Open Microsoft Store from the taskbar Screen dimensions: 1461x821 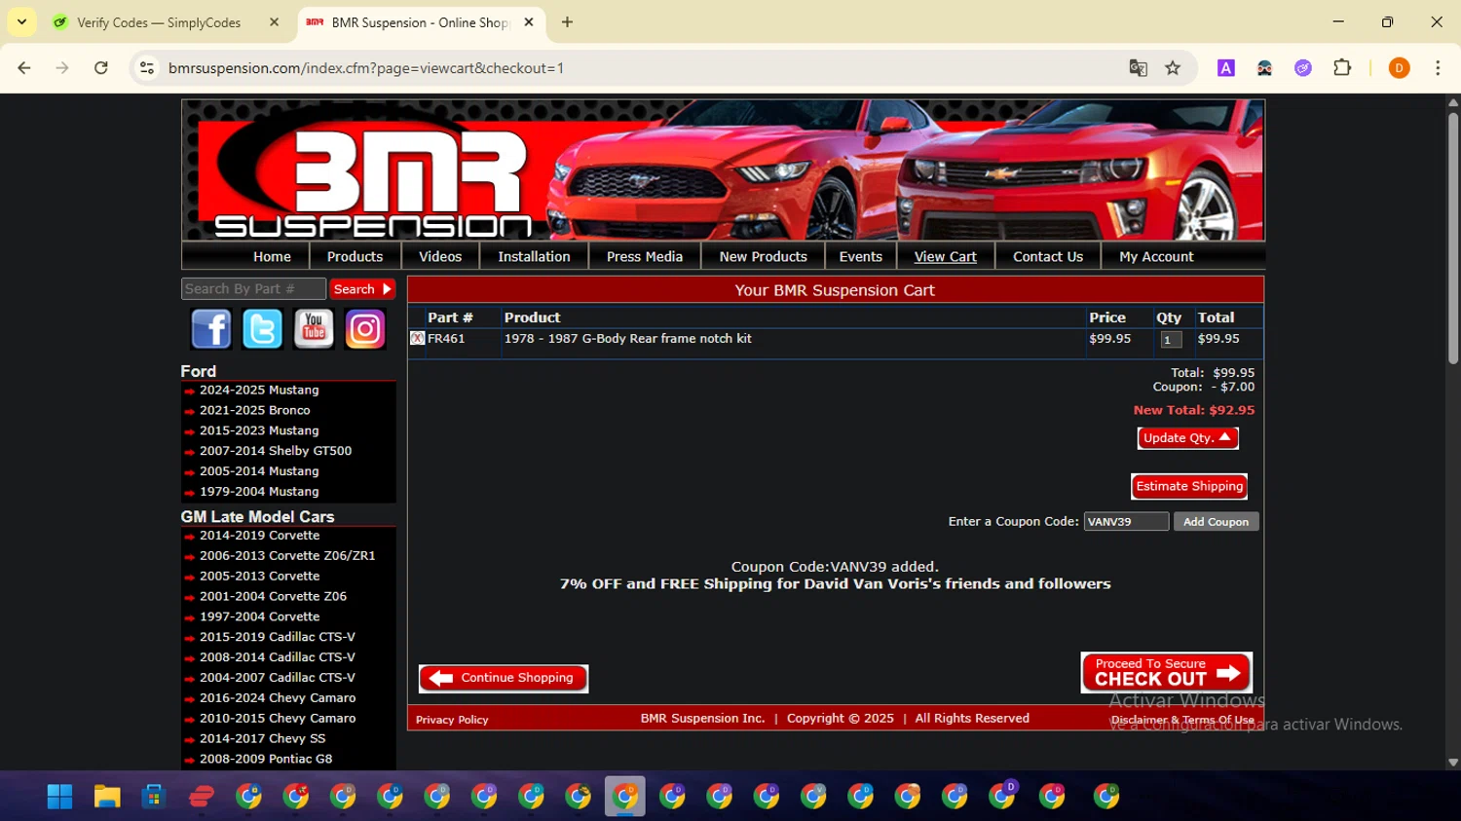coord(153,797)
